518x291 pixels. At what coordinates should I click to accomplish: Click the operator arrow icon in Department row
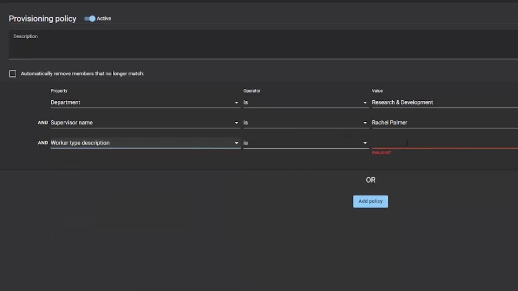click(x=365, y=102)
